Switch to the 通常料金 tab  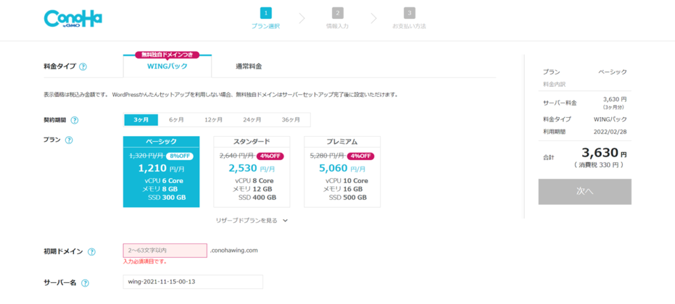point(249,66)
